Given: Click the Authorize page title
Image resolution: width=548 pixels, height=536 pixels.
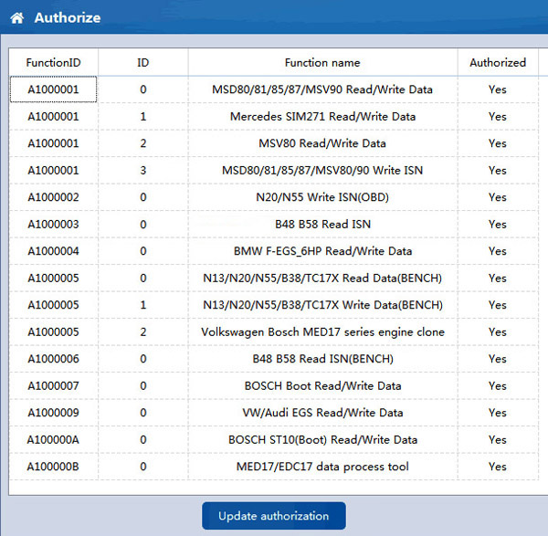Looking at the screenshot, I should (68, 17).
